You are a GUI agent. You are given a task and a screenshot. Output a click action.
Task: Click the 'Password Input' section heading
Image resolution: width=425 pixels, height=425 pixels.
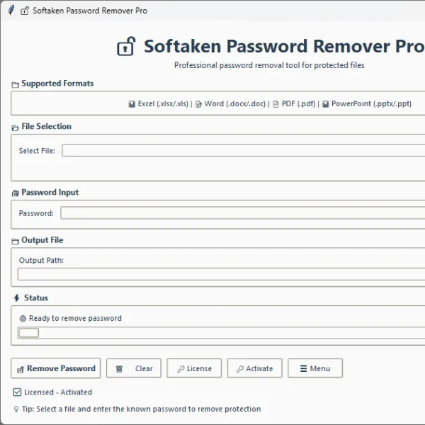pos(50,192)
